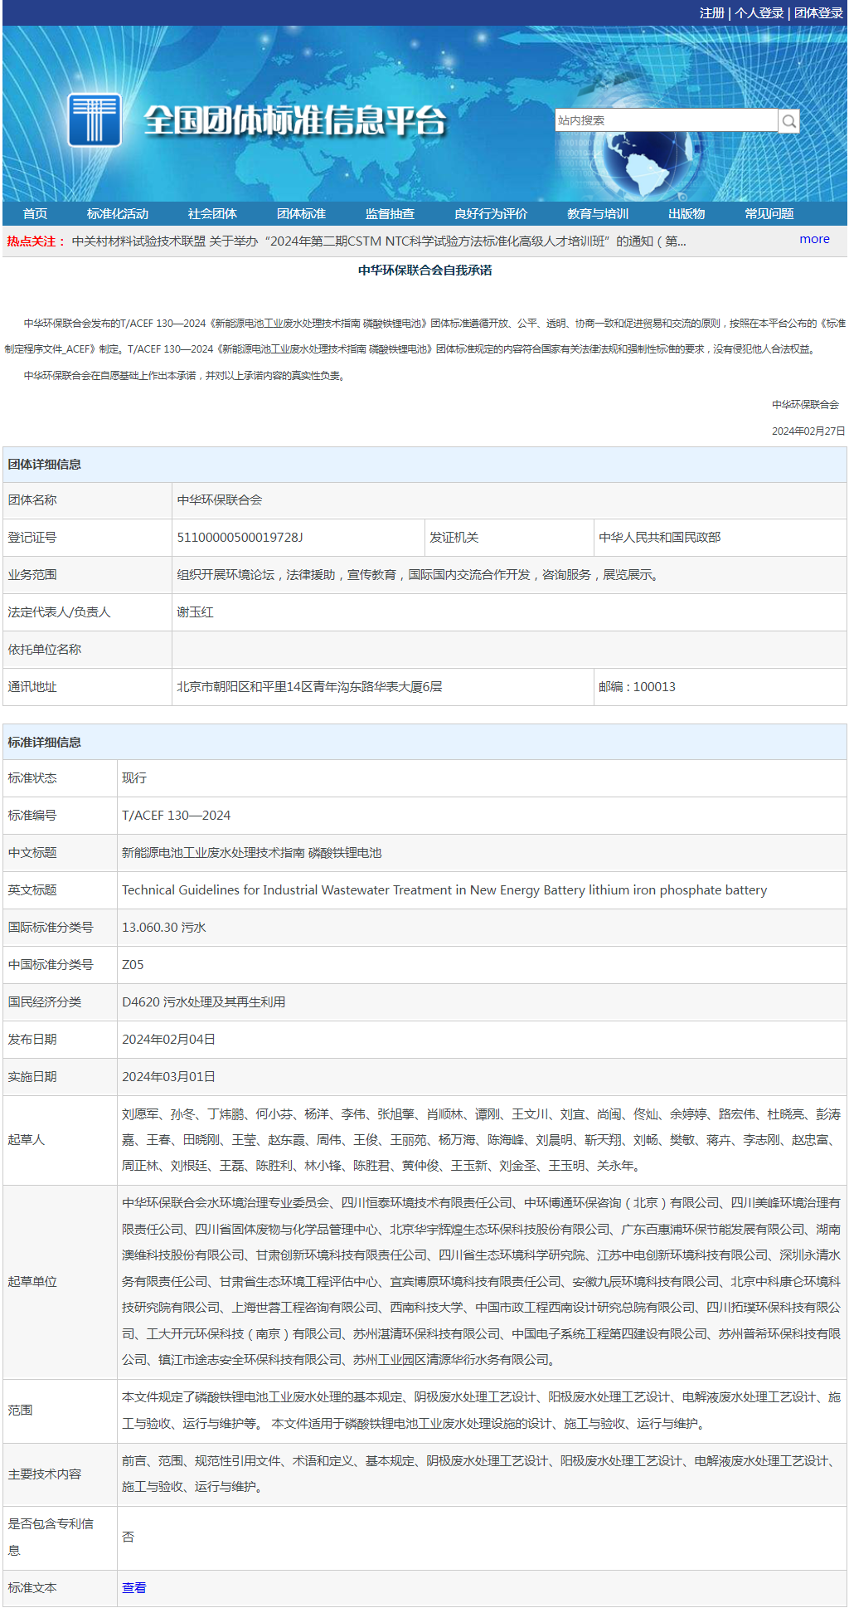849x1608 pixels.
Task: Open the CSTM training notice headline
Action: [378, 241]
